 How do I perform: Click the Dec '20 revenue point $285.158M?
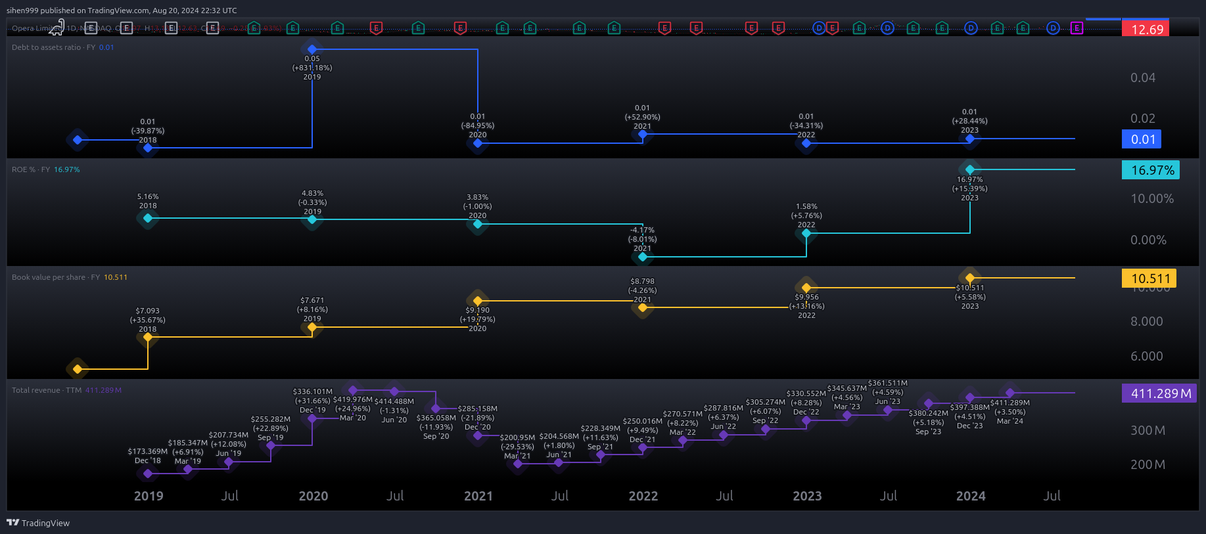[478, 435]
